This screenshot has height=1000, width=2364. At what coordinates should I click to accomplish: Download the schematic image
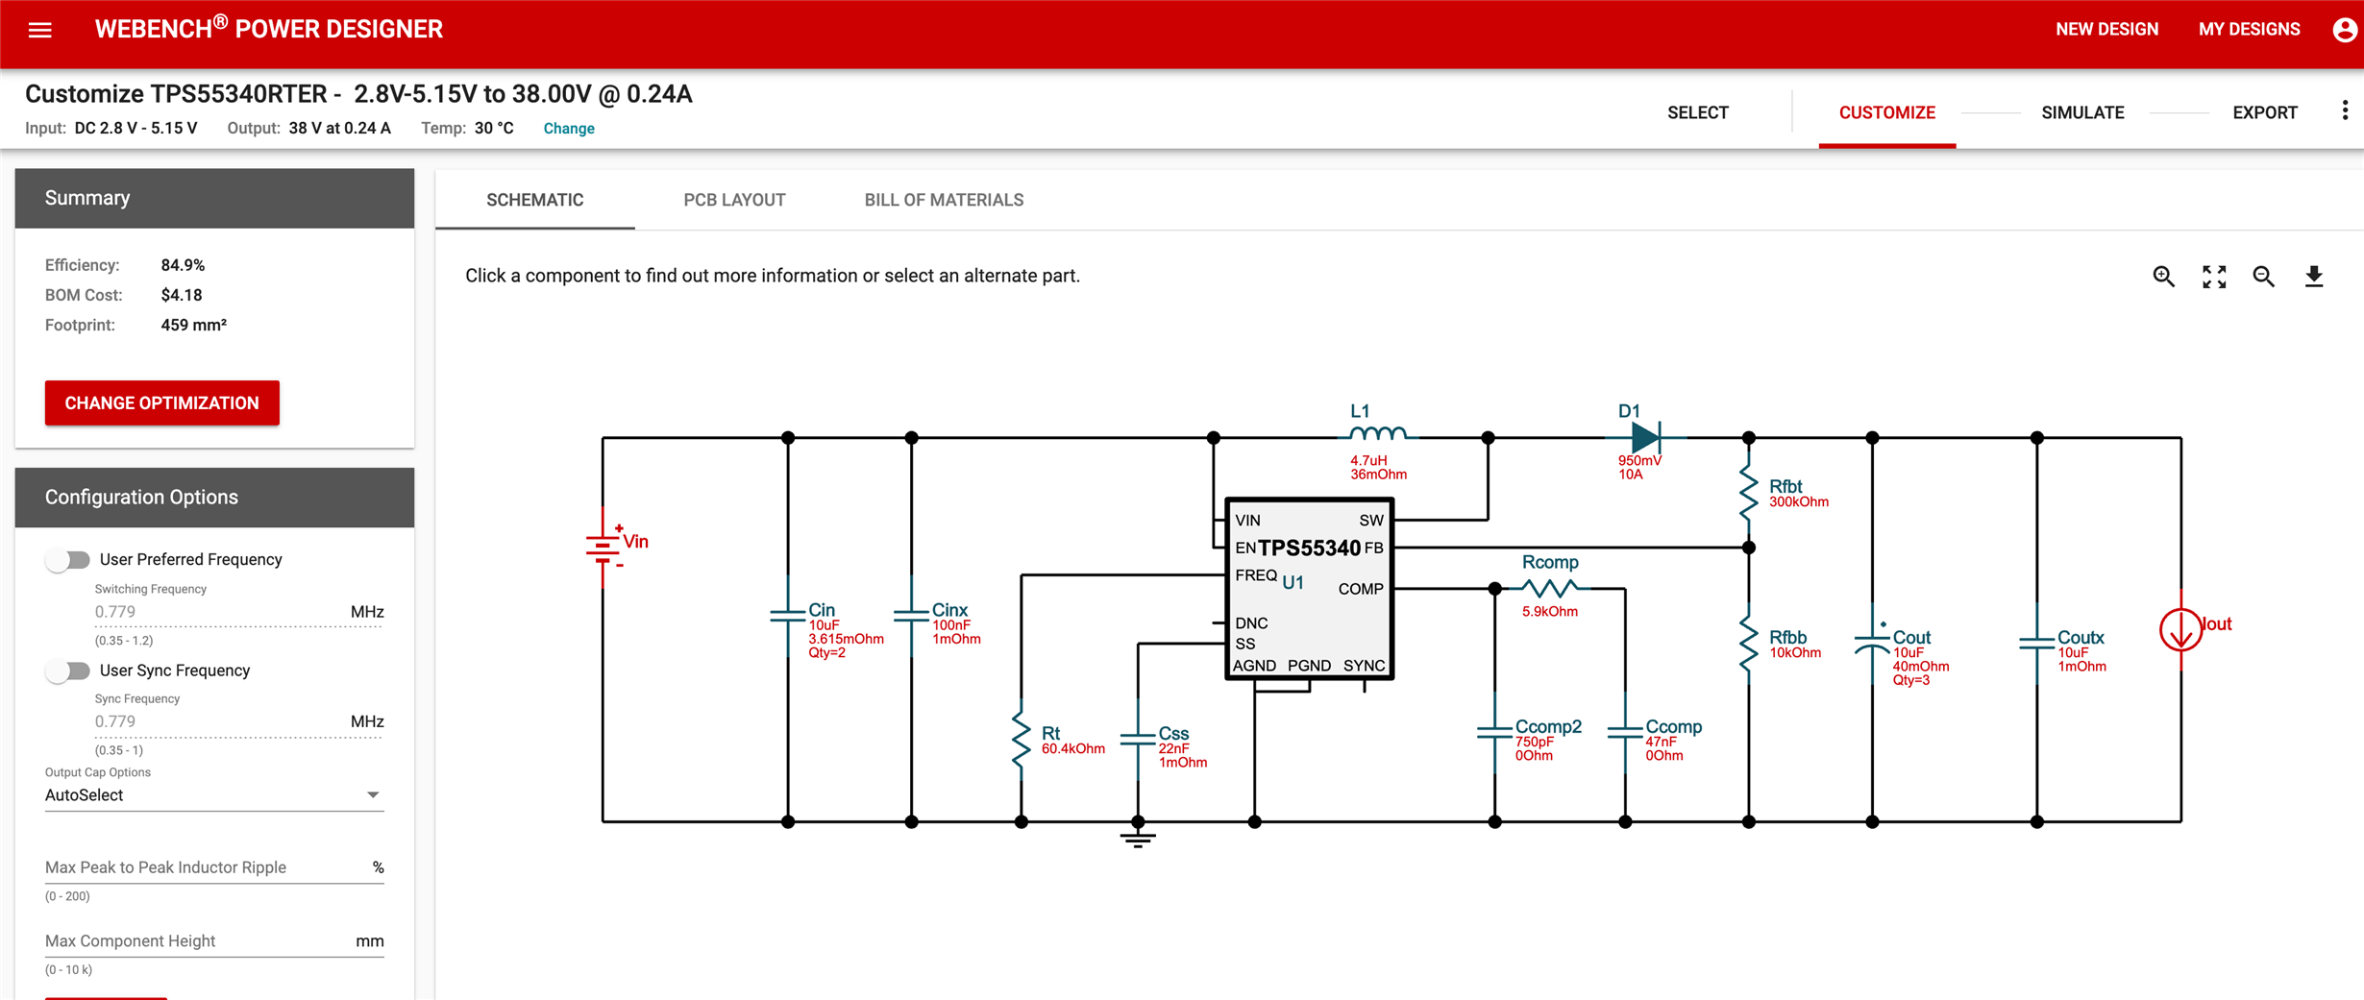tap(2314, 277)
